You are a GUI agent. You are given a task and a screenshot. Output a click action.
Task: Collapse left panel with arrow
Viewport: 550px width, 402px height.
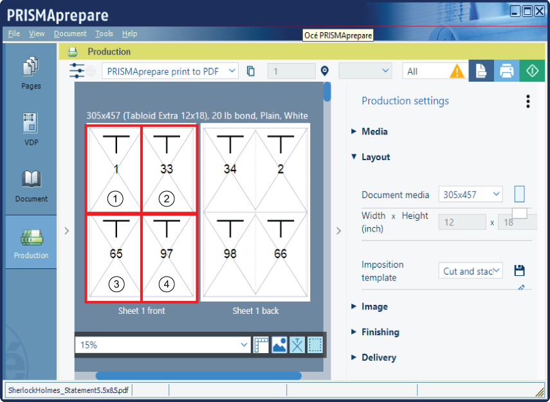point(67,231)
